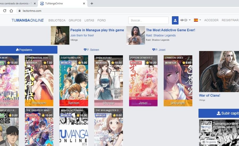239x146 pixels.
Task: Click the Josei label on Poison Genious
Action: pyautogui.click(x=143, y=103)
